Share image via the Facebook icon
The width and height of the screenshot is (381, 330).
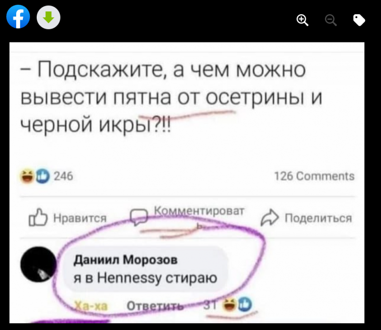(x=18, y=17)
